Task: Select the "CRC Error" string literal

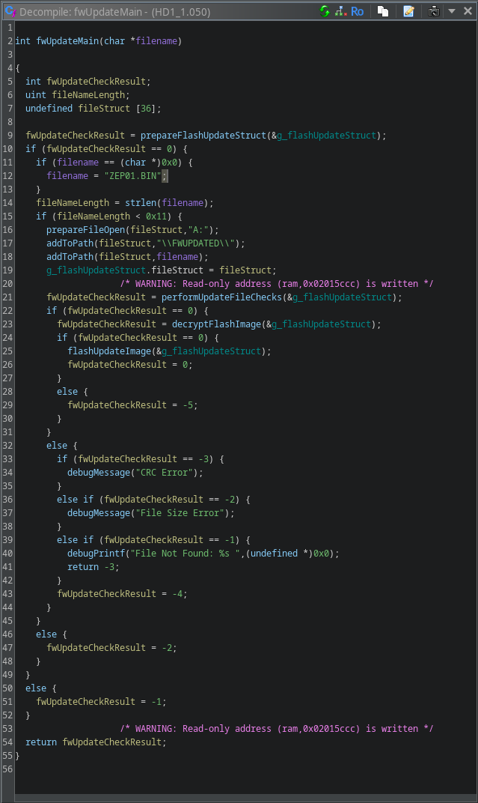Action: coord(168,473)
